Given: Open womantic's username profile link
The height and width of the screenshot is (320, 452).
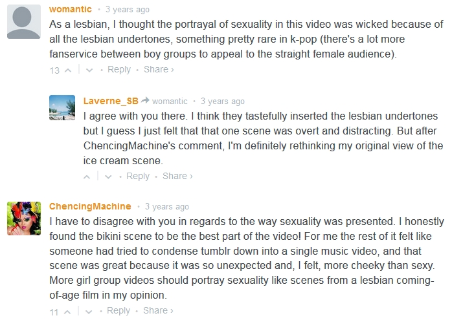Looking at the screenshot, I should [x=71, y=9].
